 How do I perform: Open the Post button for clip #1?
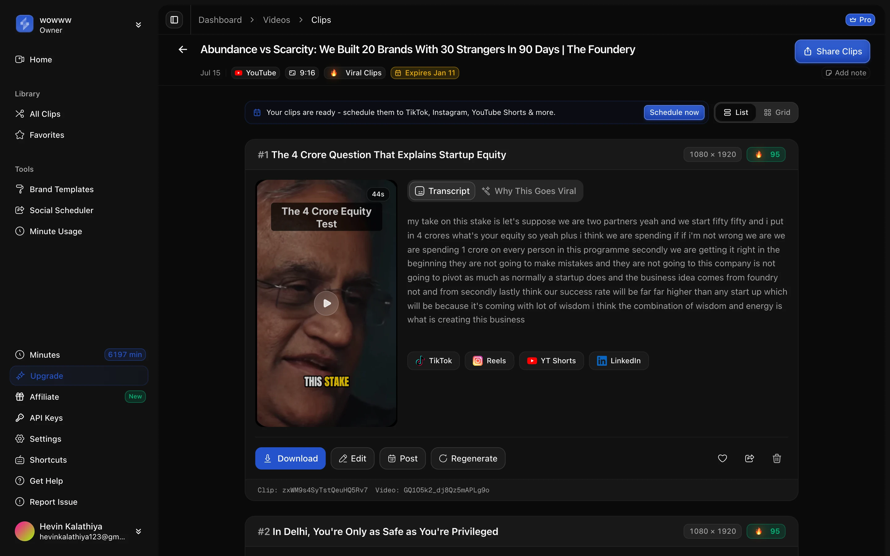click(402, 458)
